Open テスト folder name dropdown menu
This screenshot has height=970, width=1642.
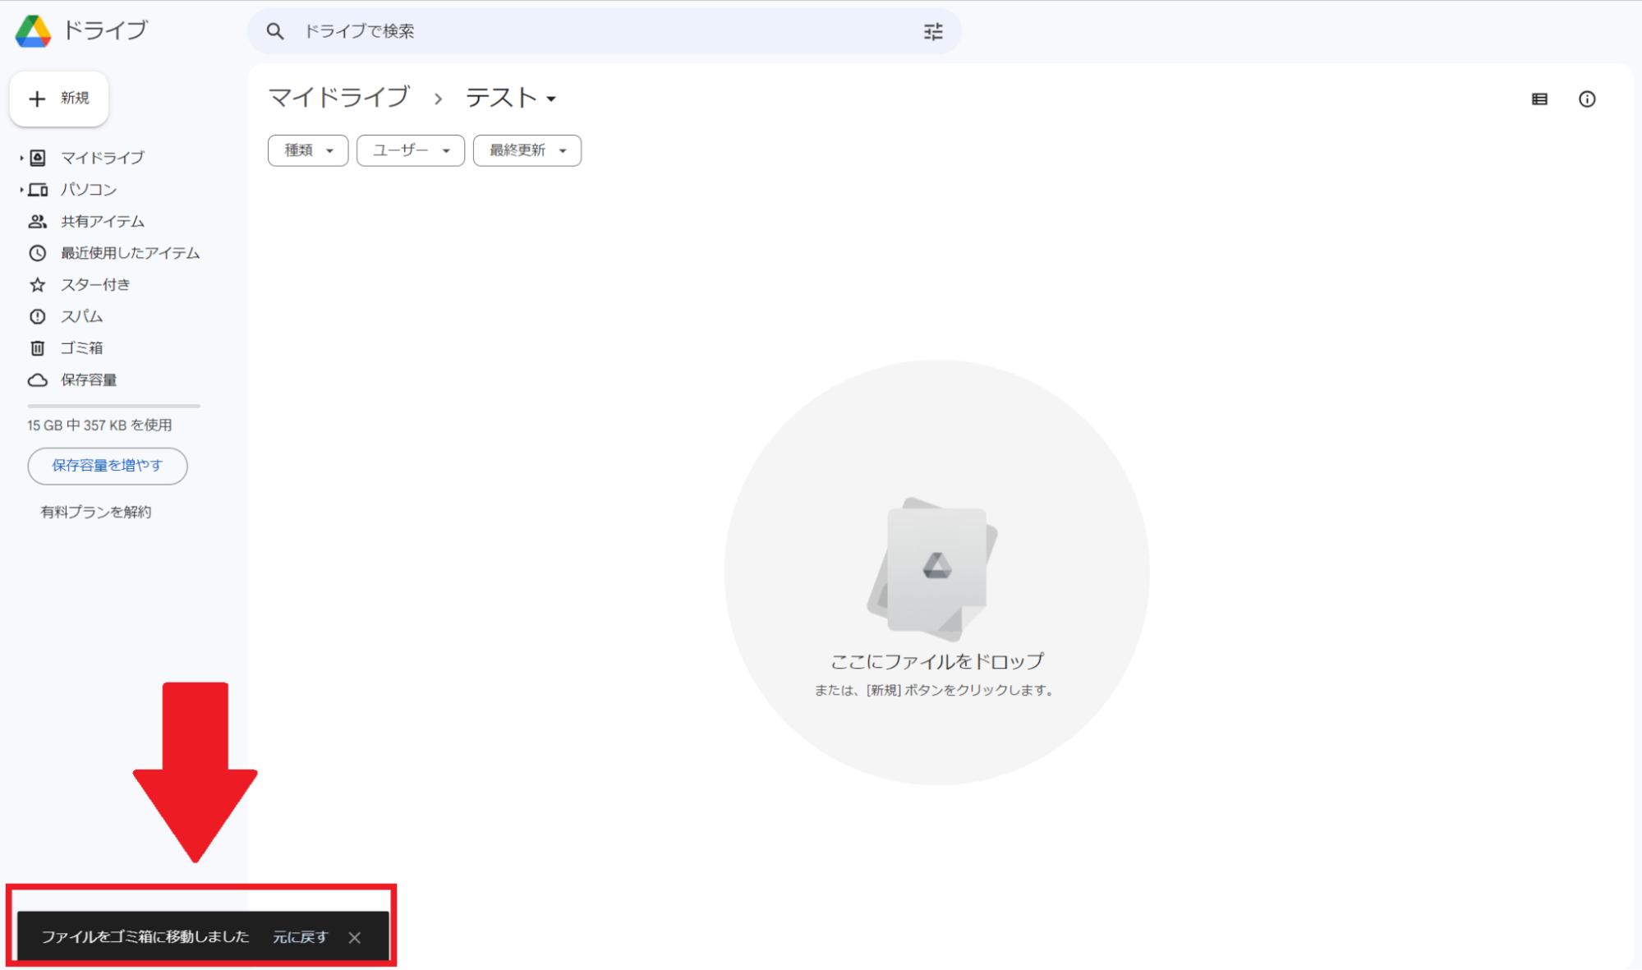point(511,99)
